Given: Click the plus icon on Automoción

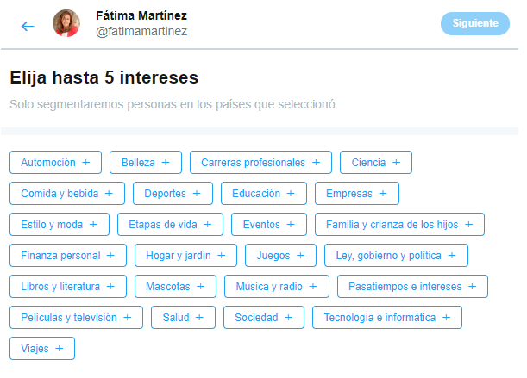Looking at the screenshot, I should point(85,162).
